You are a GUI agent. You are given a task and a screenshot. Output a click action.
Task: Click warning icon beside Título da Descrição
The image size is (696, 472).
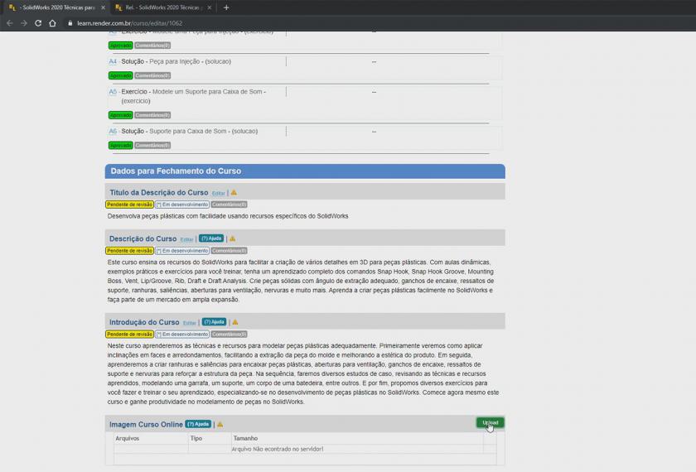pyautogui.click(x=234, y=193)
